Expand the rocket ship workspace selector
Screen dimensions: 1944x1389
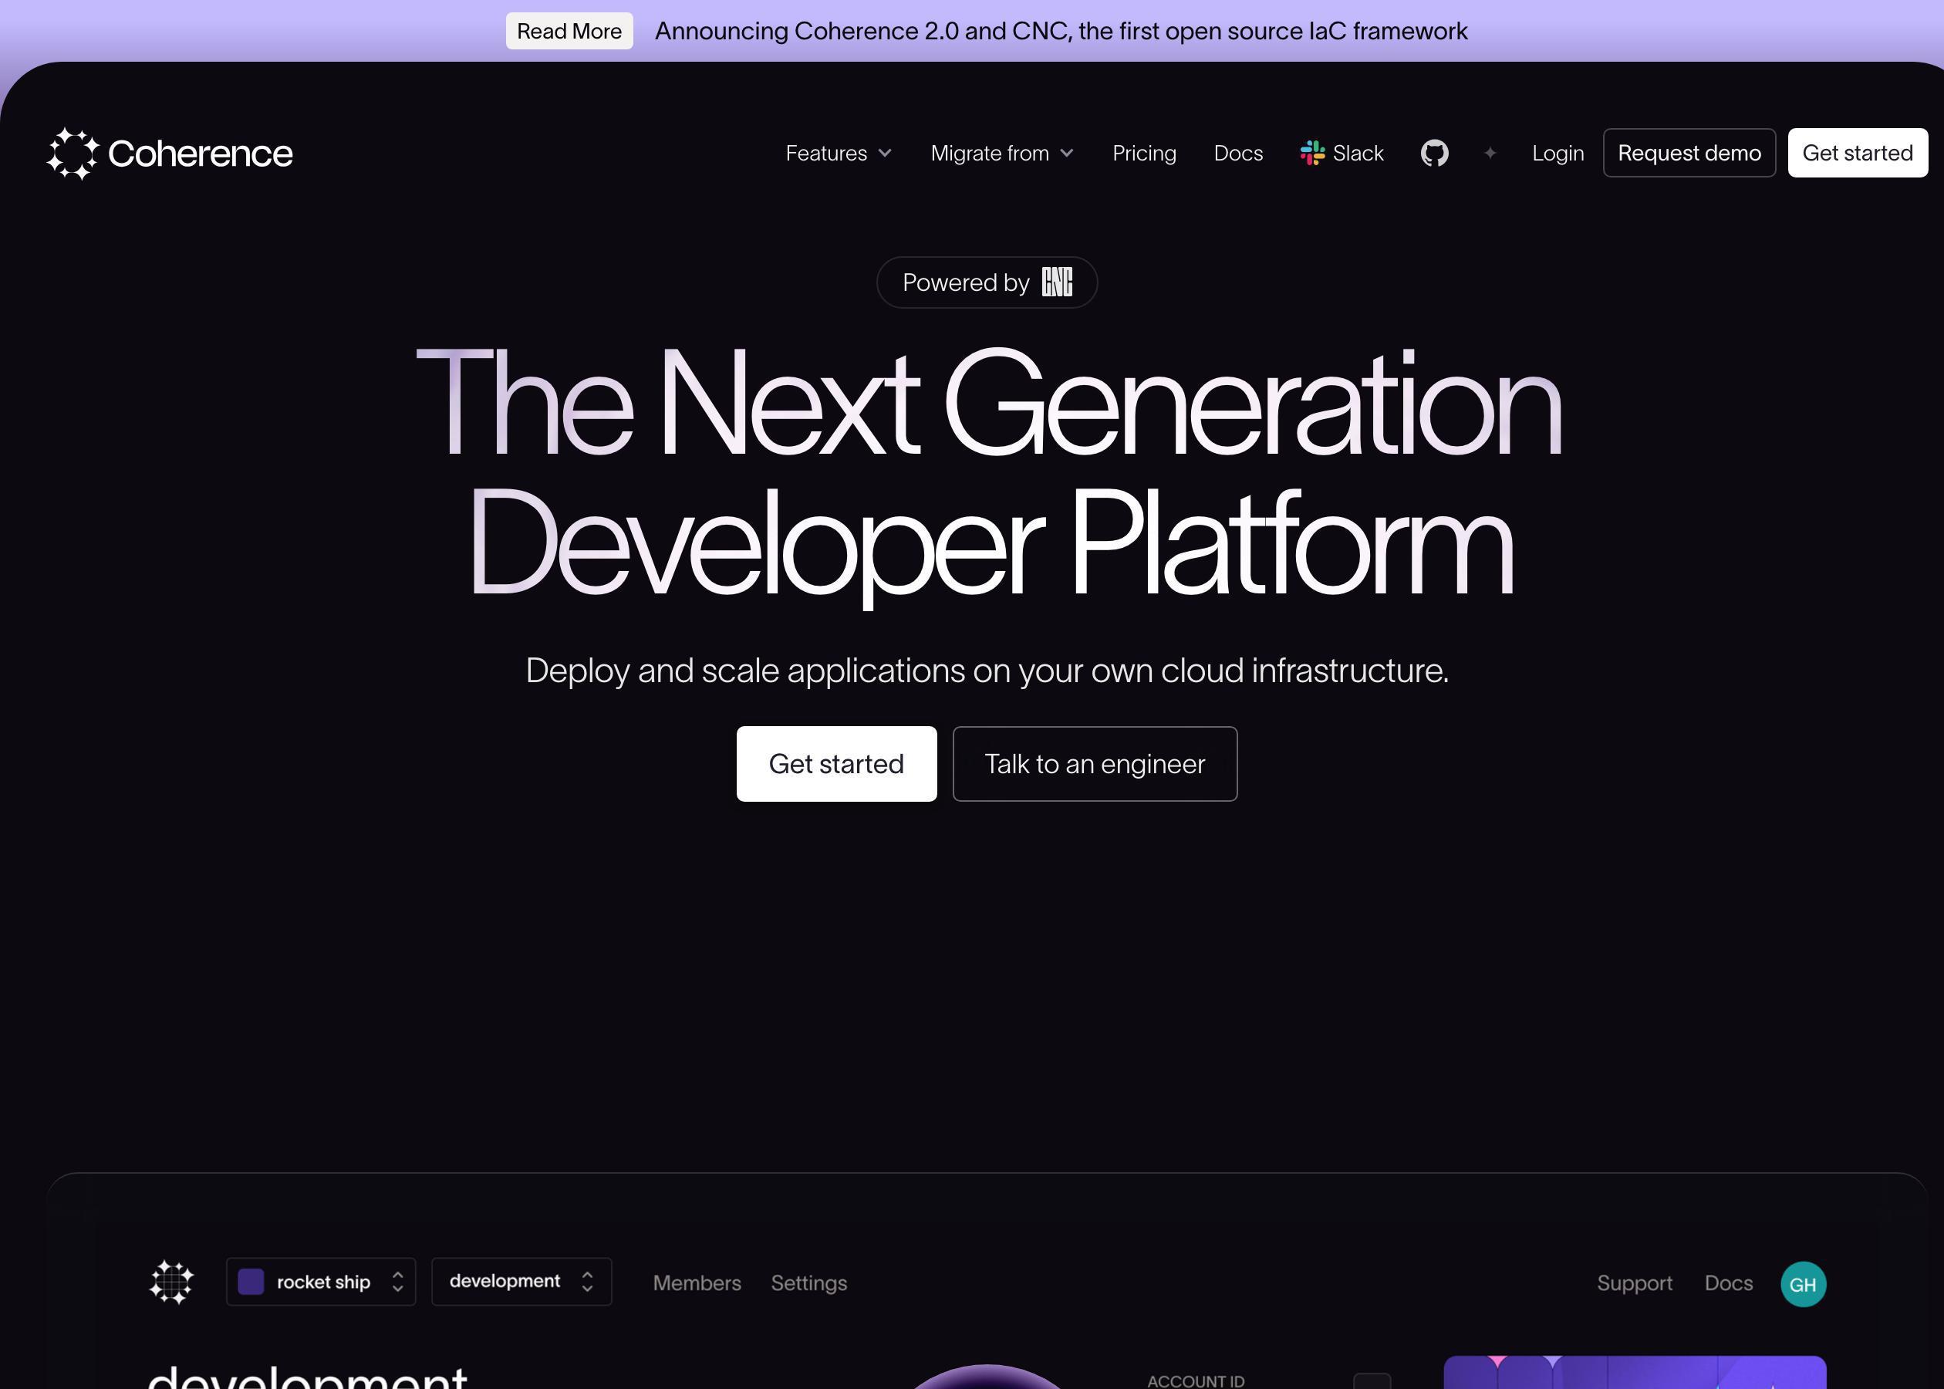[x=398, y=1283]
